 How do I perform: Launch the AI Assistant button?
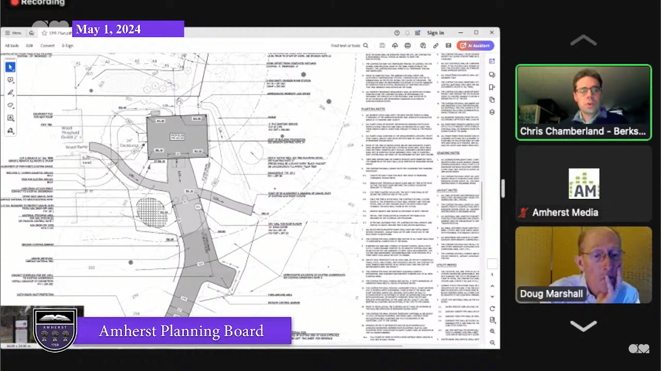point(475,46)
